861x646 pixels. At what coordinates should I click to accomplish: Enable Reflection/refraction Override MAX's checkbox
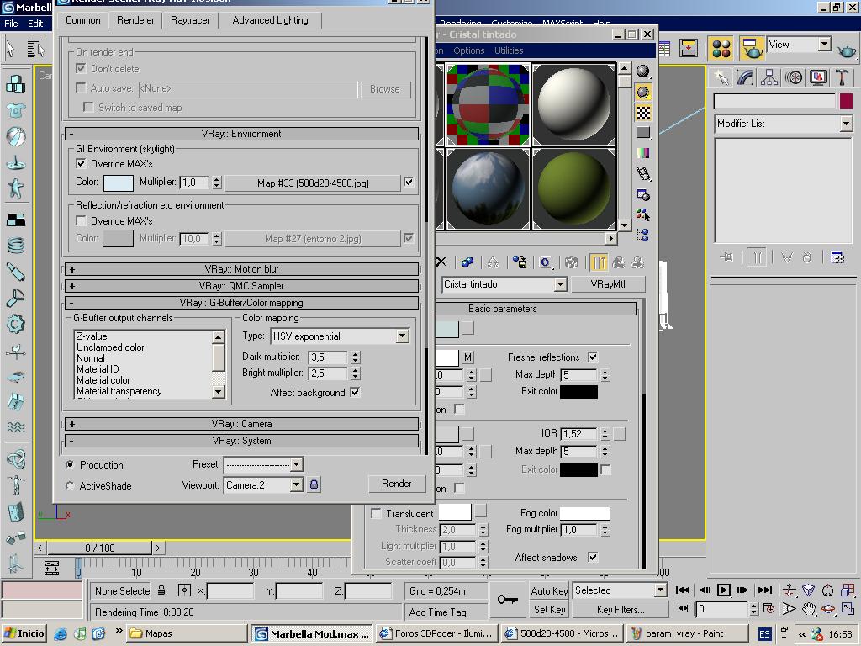81,220
